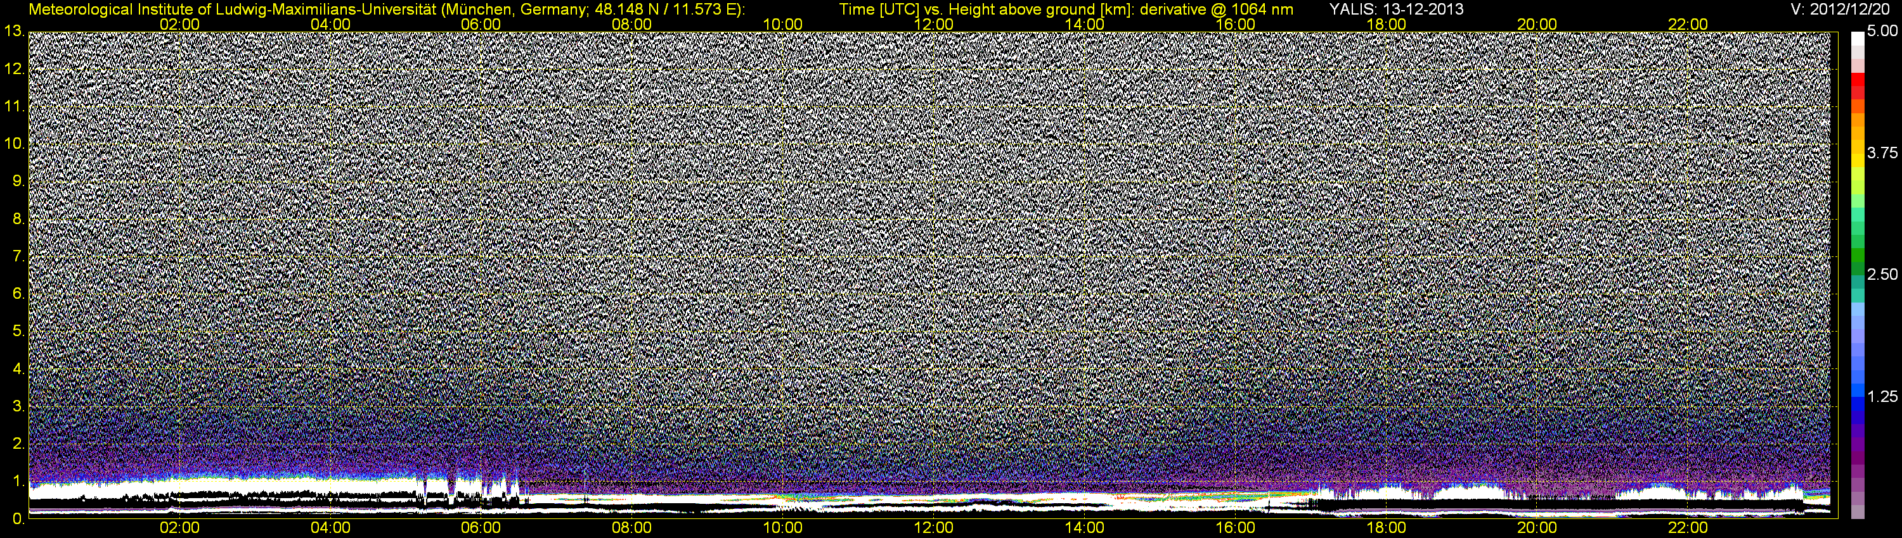This screenshot has width=1902, height=538.
Task: Click the 1 km height axis label
Action: coord(18,481)
